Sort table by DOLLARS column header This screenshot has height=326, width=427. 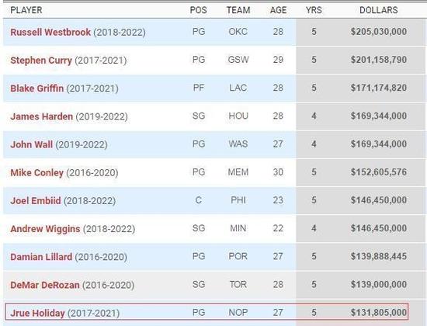(x=379, y=10)
